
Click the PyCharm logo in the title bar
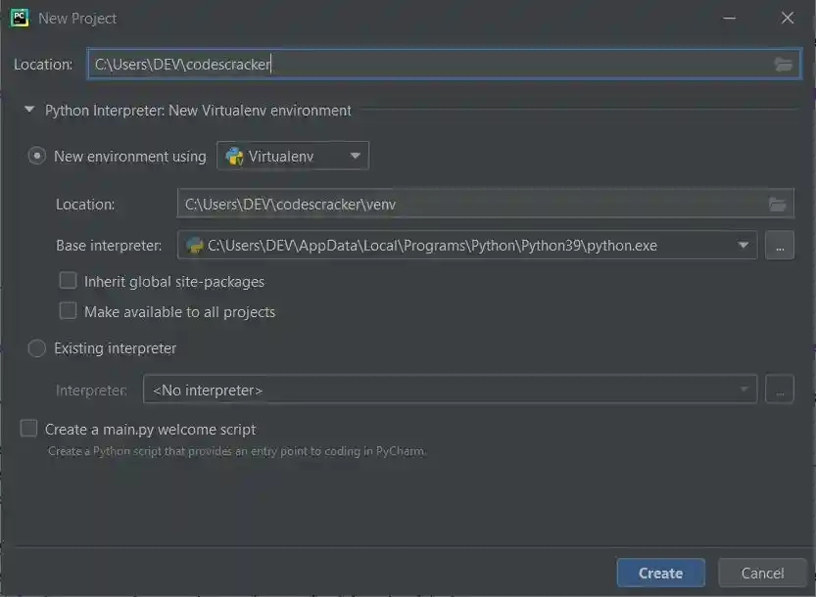[18, 18]
